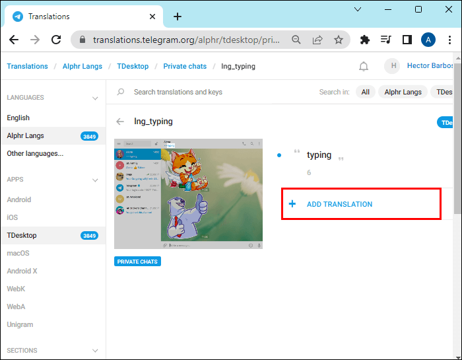
Task: Select Alphr Langs in sidebar
Action: click(x=53, y=135)
